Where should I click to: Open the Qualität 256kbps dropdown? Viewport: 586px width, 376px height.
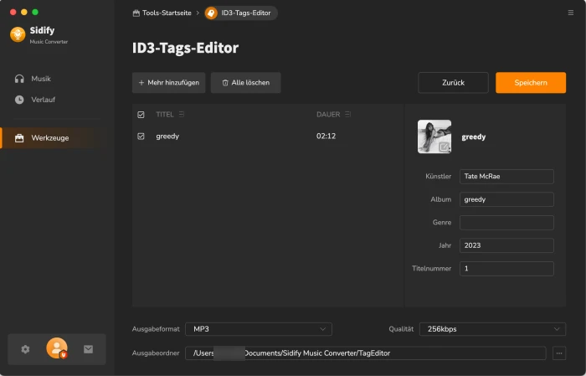492,329
